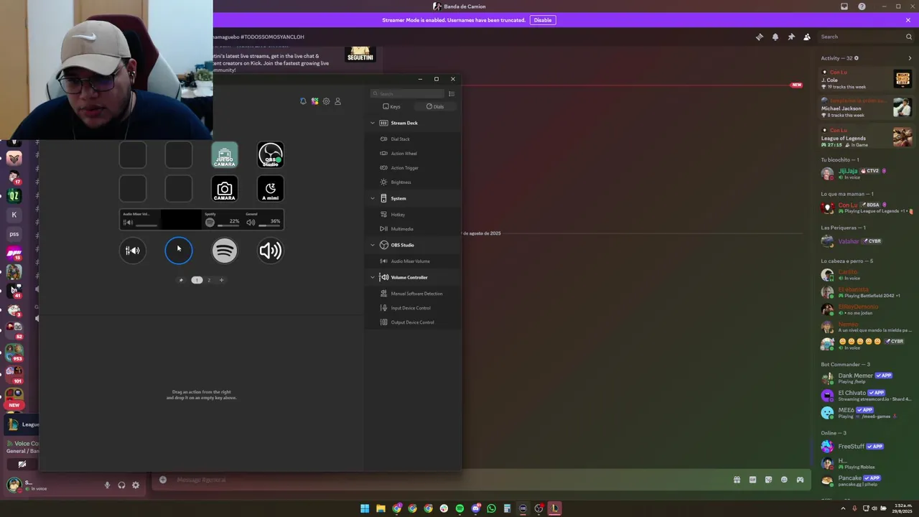The image size is (919, 517).
Task: Select the empty highlighted dial
Action: (179, 251)
